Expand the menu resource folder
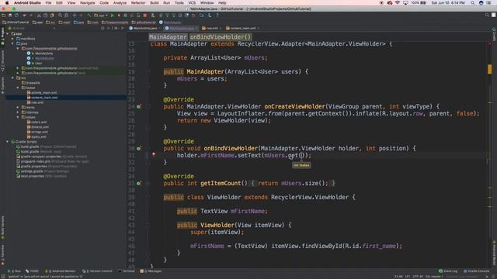The width and height of the screenshot is (497, 279). [x=18, y=107]
